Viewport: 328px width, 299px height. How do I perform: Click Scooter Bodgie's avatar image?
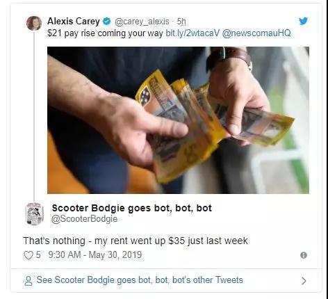point(34,213)
